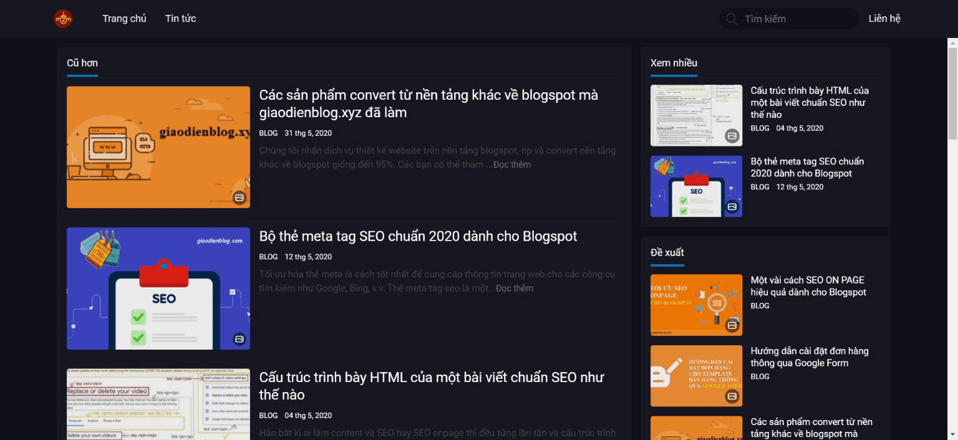Click the search magnifier icon

pos(732,19)
